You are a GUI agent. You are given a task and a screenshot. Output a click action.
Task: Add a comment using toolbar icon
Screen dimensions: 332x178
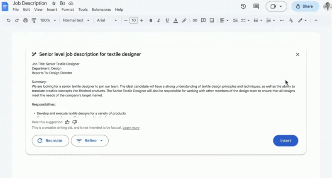point(203,20)
